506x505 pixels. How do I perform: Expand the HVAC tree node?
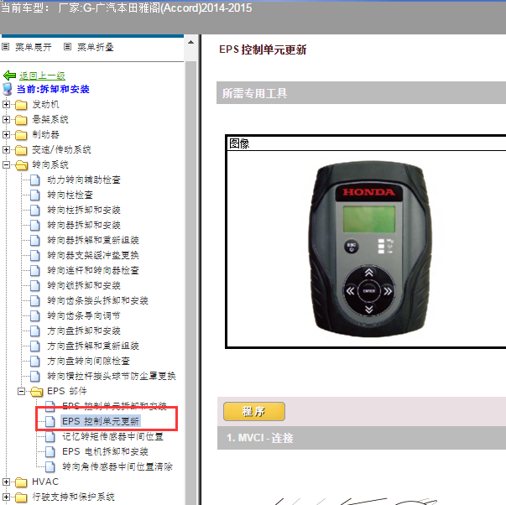6,482
